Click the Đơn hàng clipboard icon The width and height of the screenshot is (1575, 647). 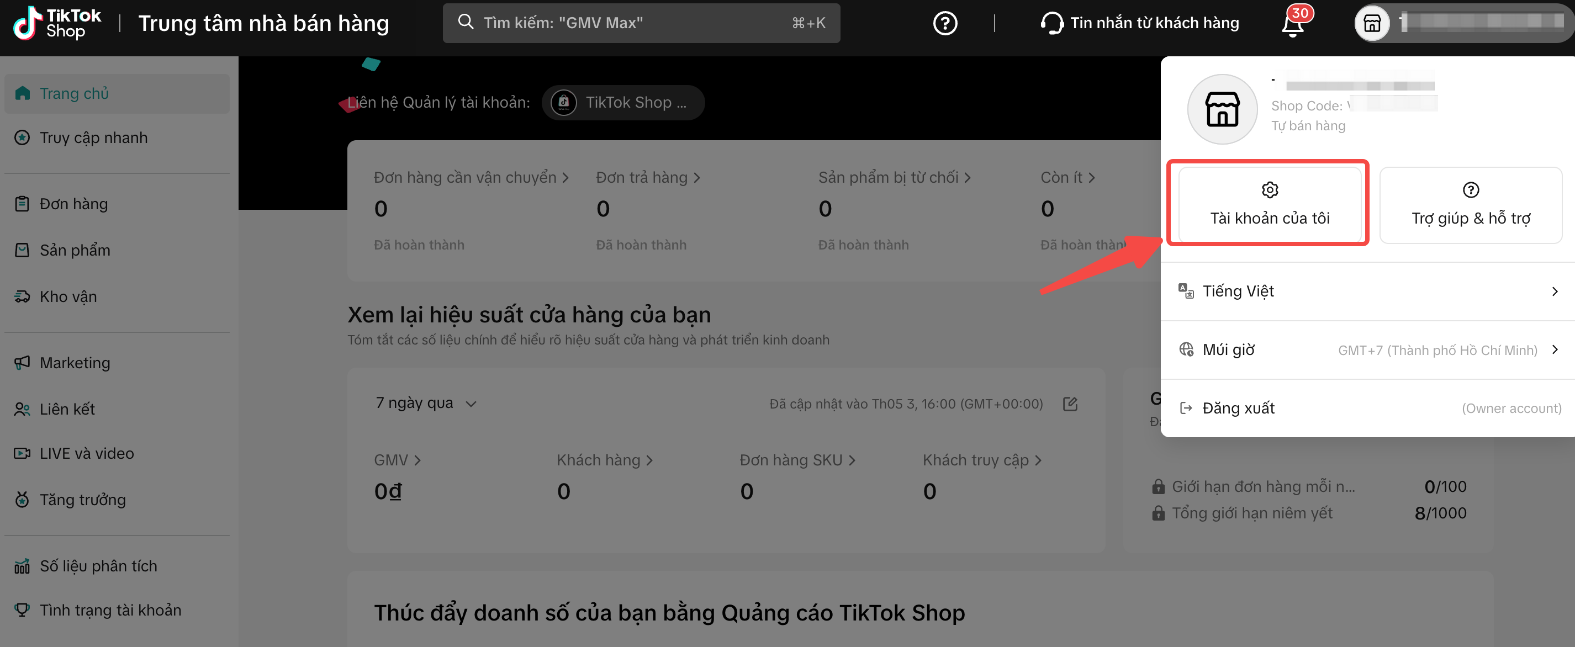(22, 204)
